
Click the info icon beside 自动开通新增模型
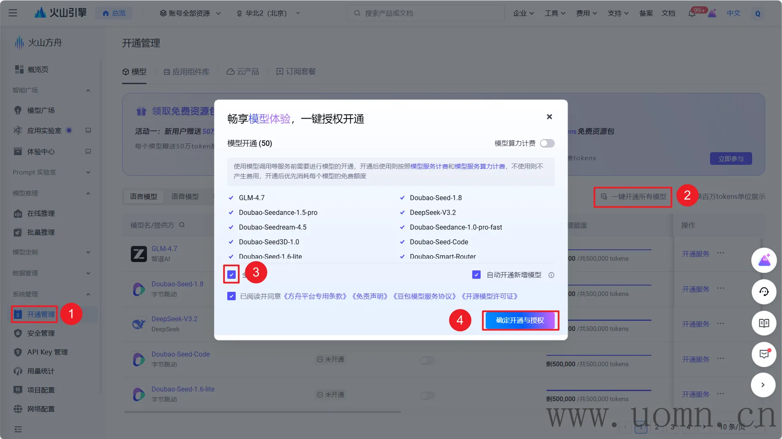(551, 275)
